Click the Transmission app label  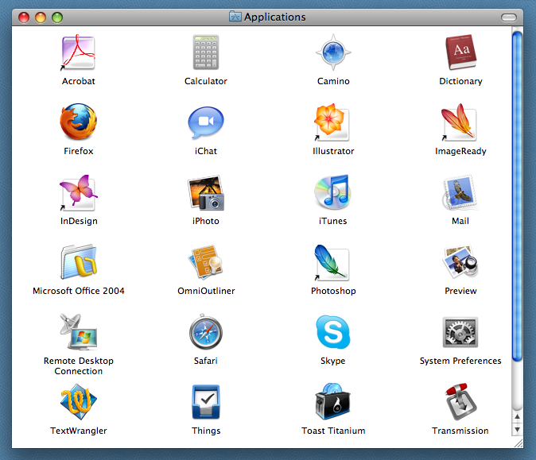click(x=460, y=431)
